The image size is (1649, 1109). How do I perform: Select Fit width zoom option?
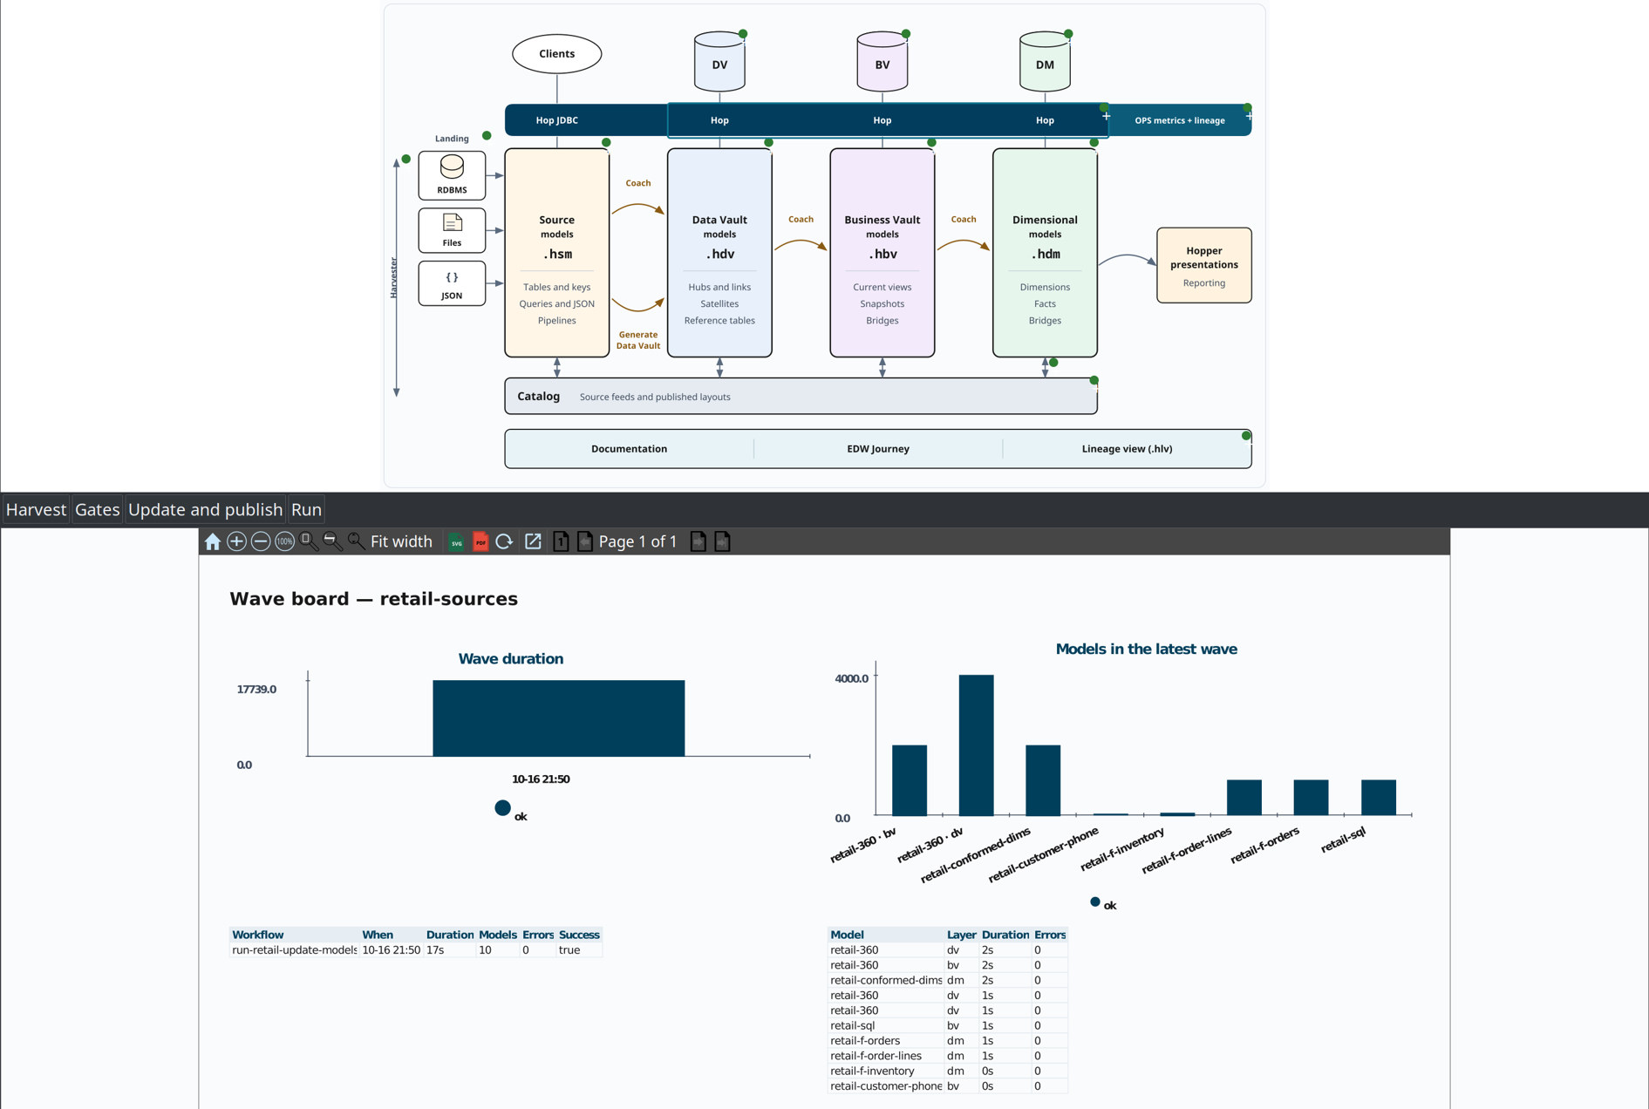click(401, 541)
